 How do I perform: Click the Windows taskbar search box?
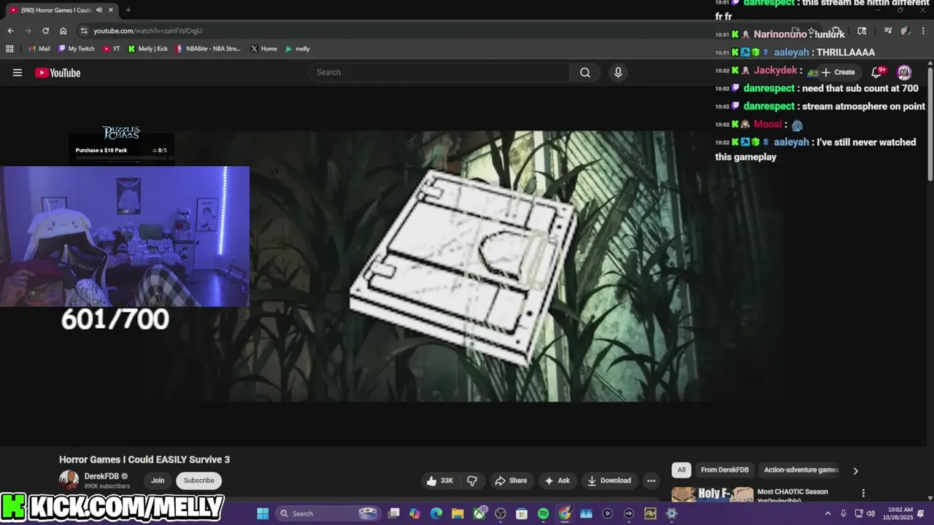(x=325, y=513)
